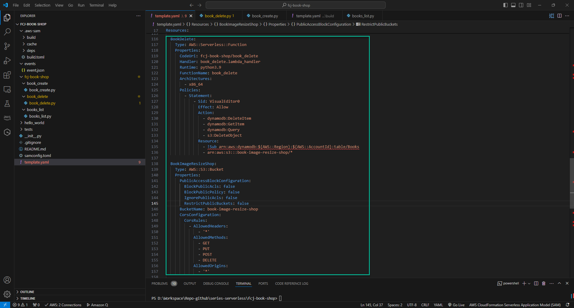The height and width of the screenshot is (308, 574).
Task: Open the Testing flask view
Action: pyautogui.click(x=7, y=104)
